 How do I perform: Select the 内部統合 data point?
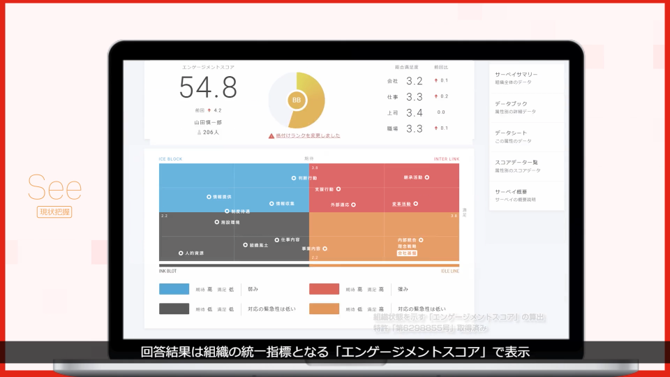[x=422, y=240]
